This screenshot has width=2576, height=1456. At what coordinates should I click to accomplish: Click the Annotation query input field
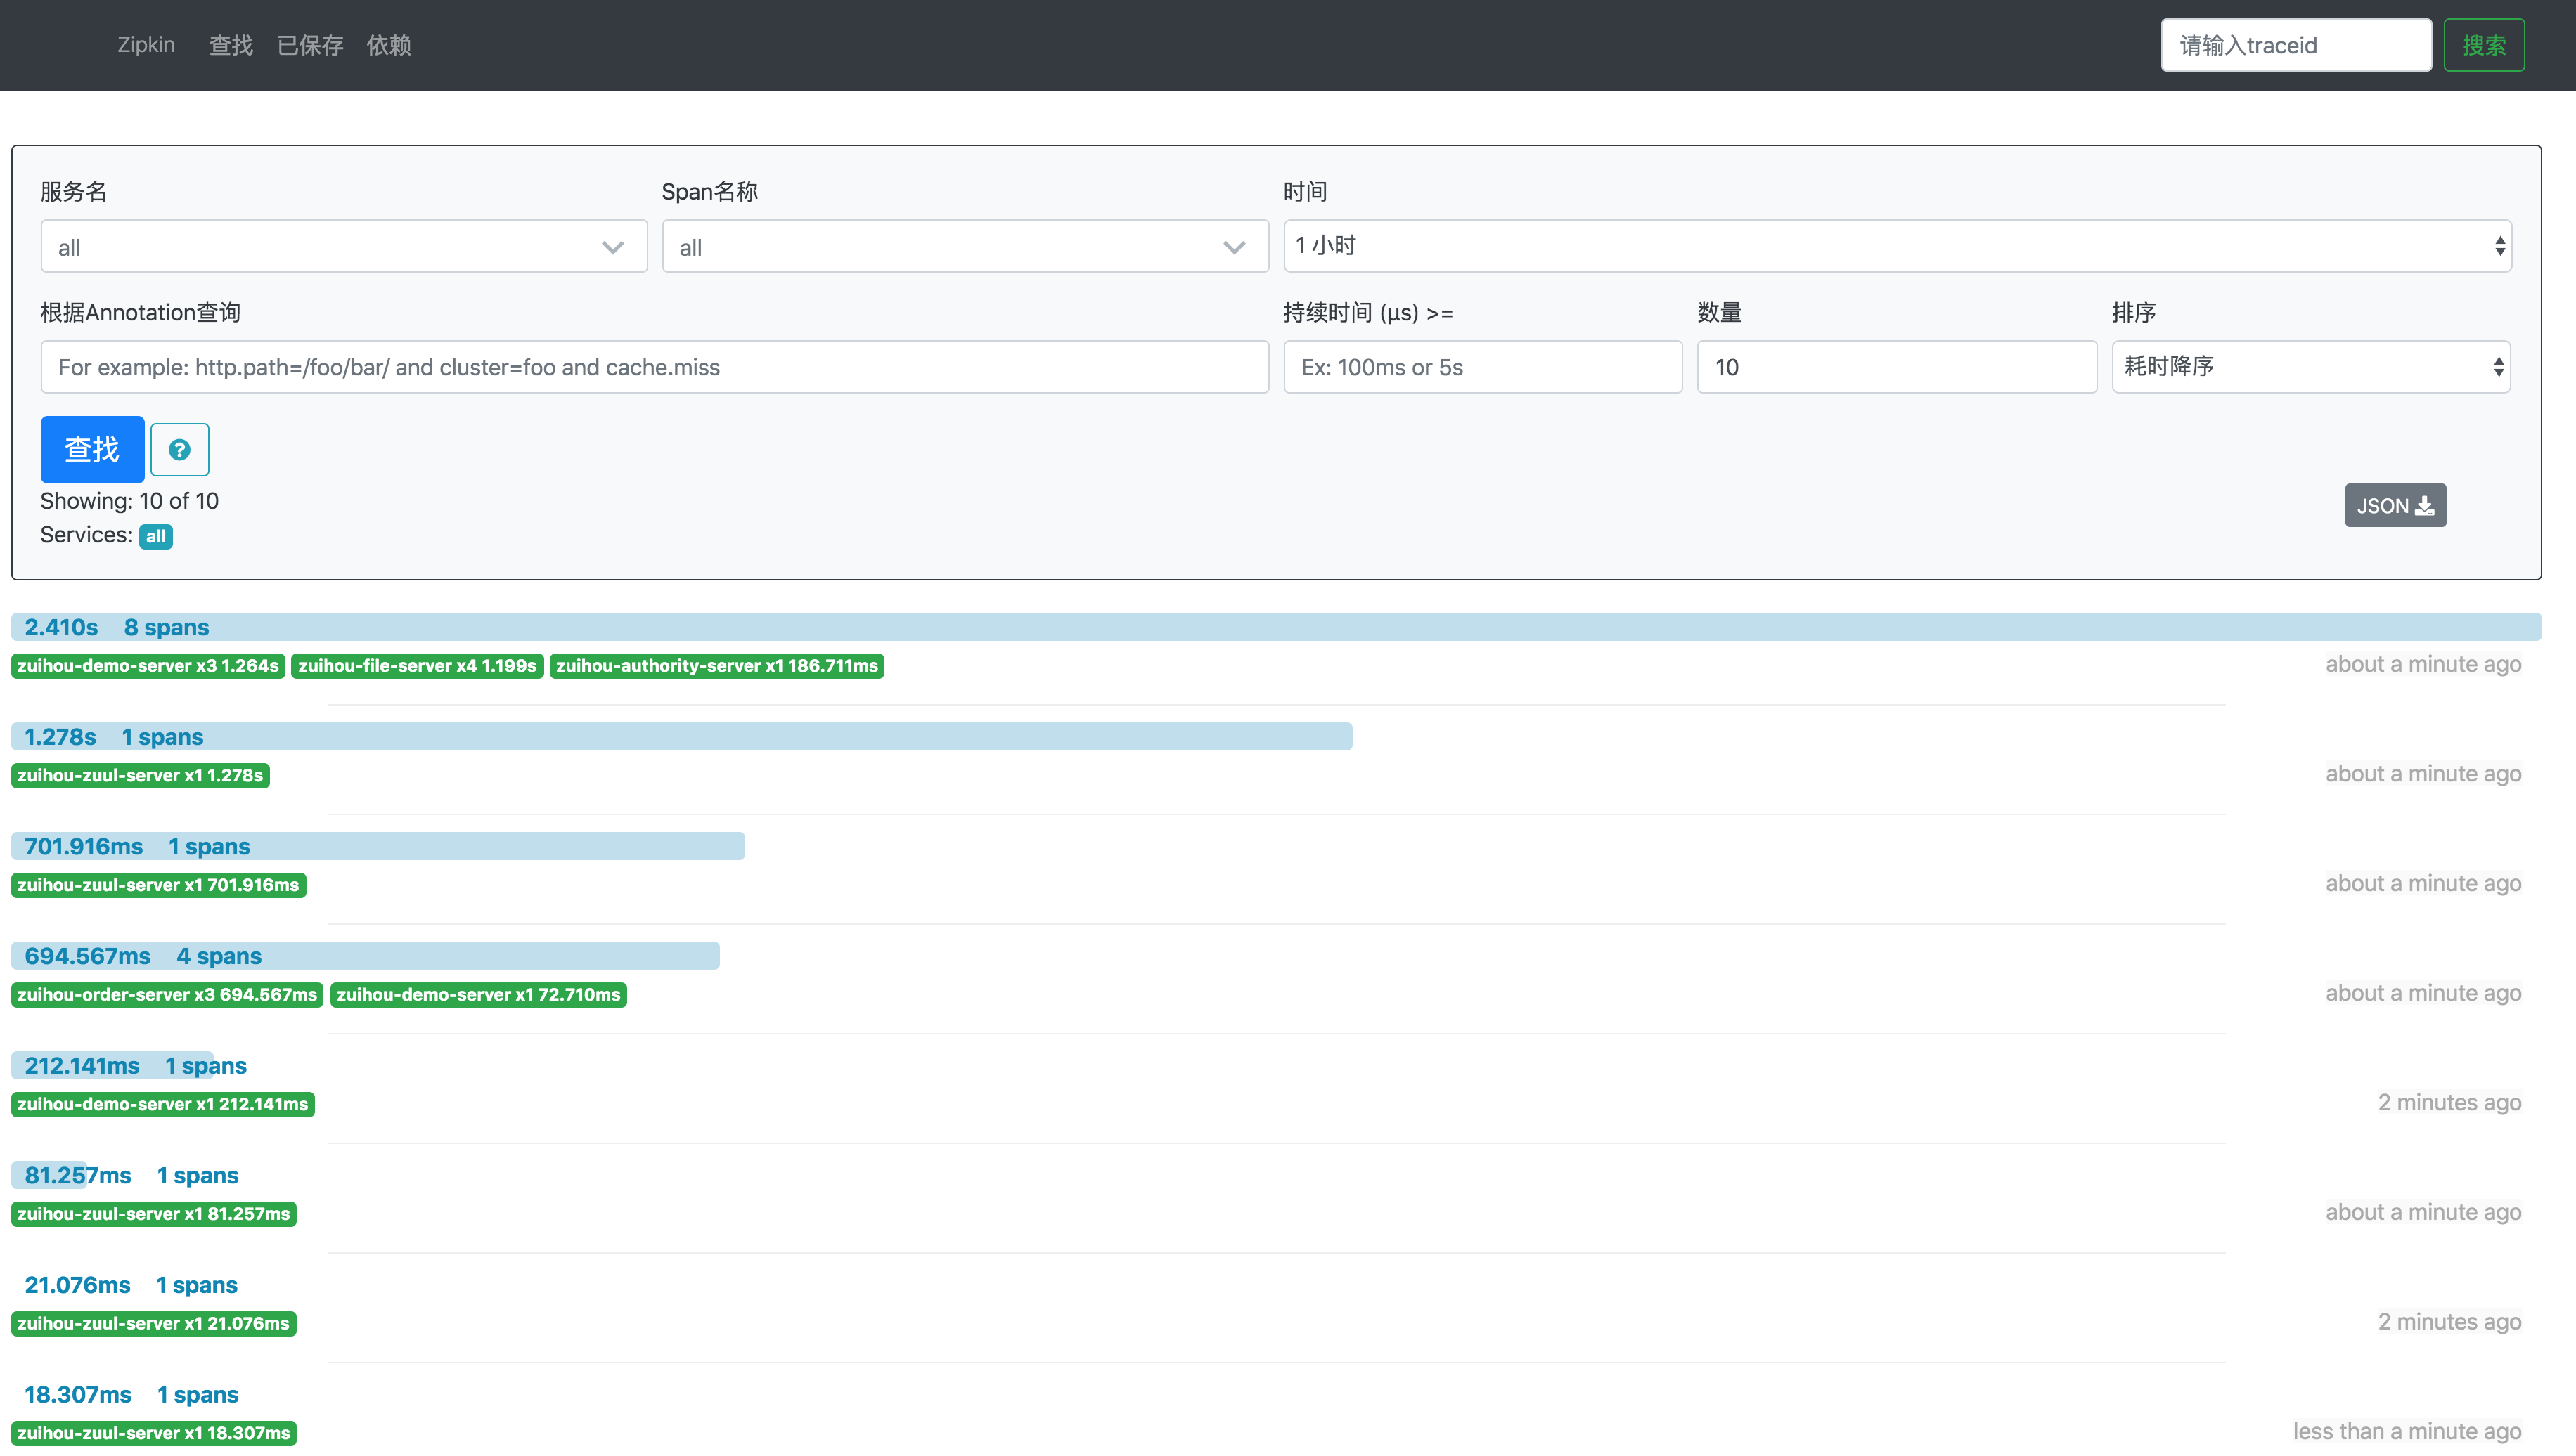click(655, 367)
